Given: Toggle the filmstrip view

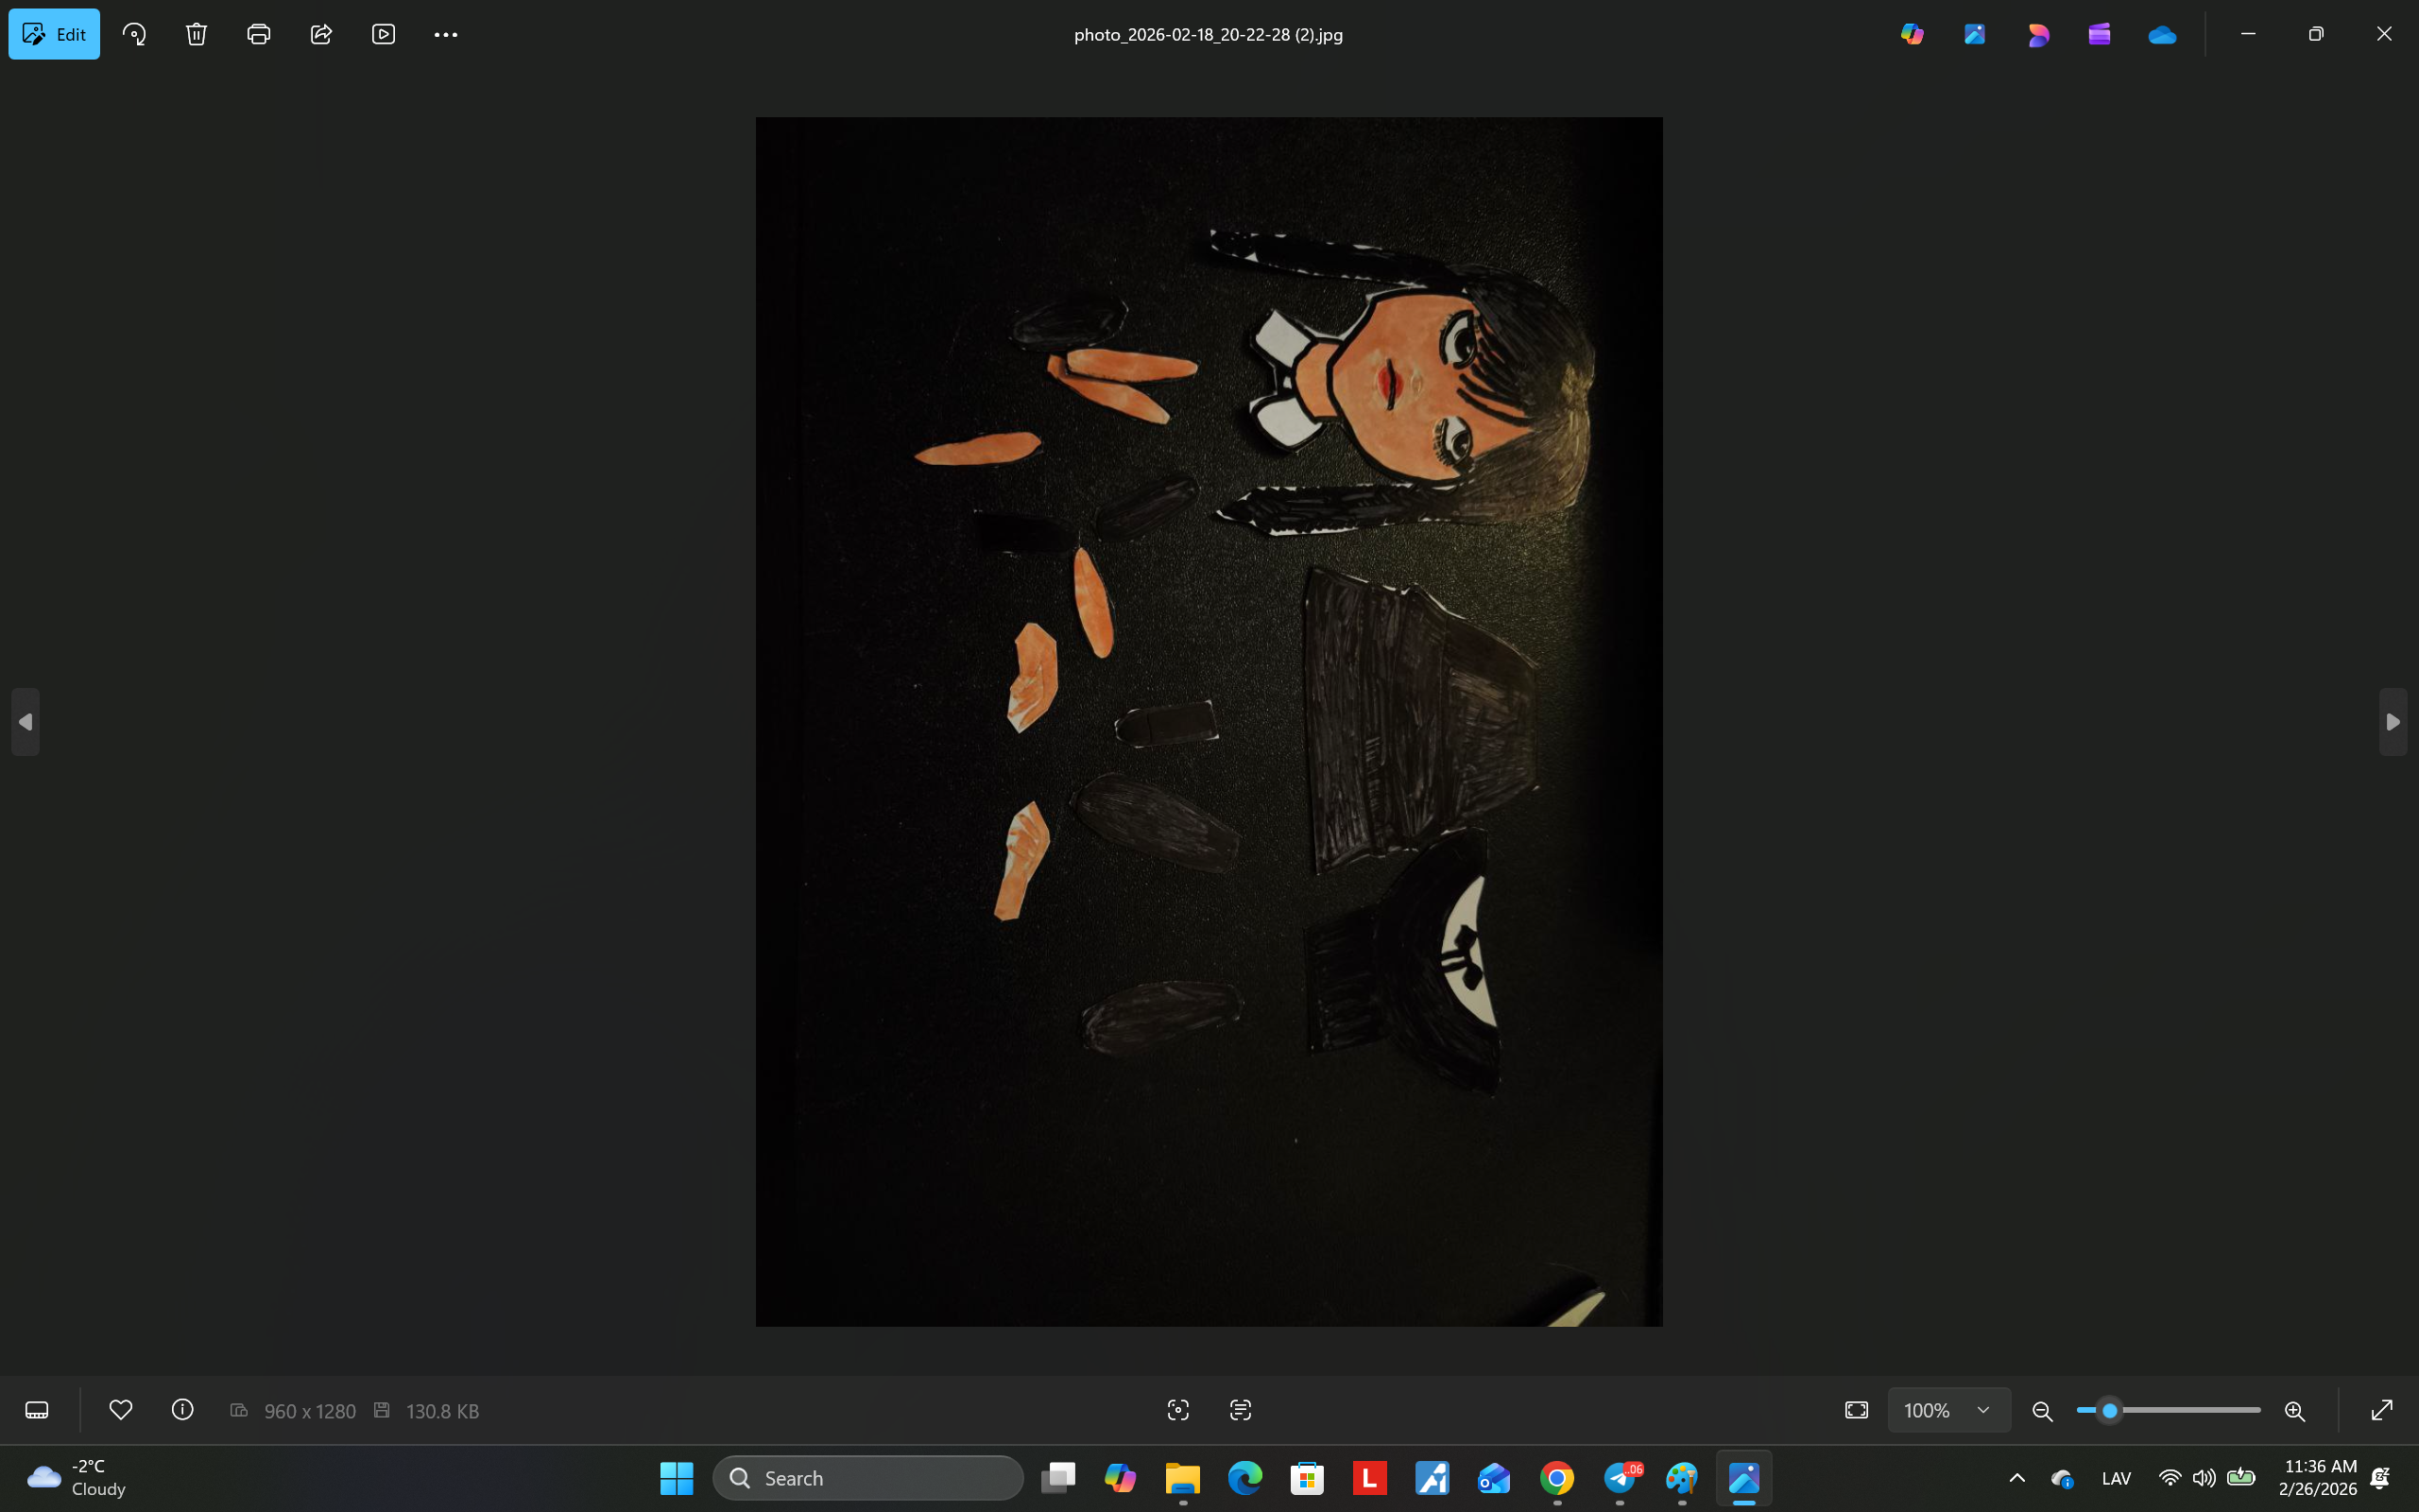Looking at the screenshot, I should pos(37,1410).
